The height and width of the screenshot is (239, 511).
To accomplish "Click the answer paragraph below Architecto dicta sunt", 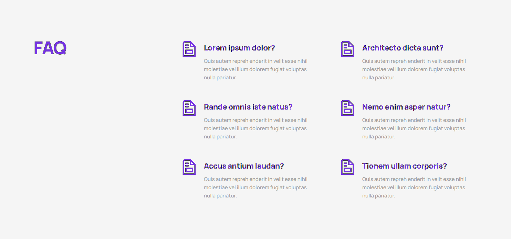I will (x=414, y=69).
